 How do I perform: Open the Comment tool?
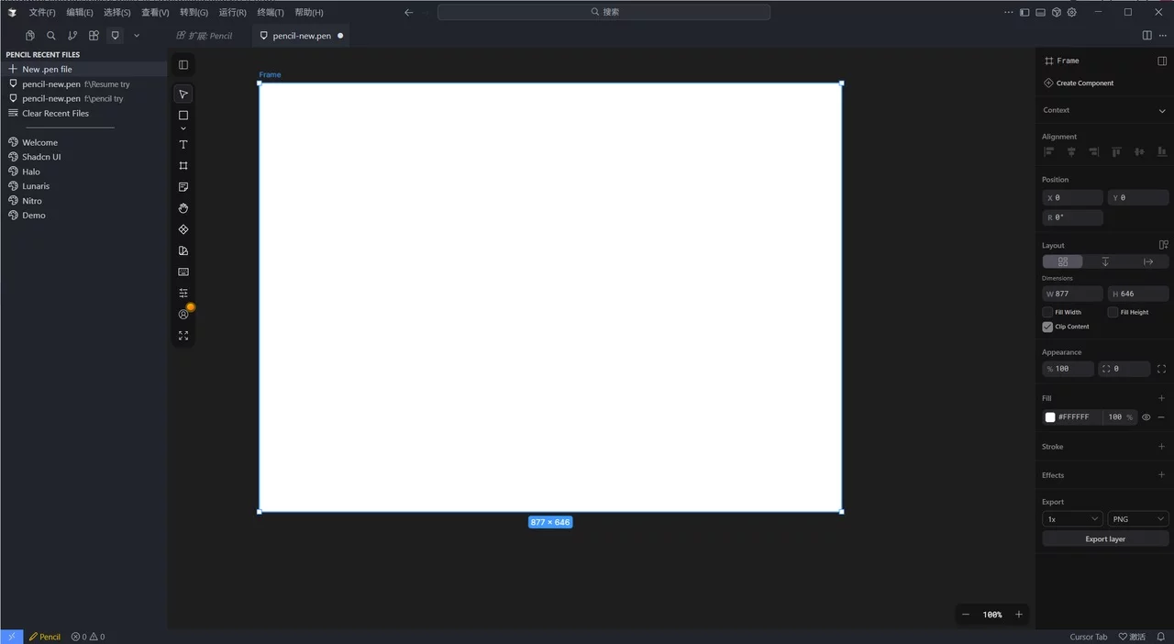coord(183,187)
